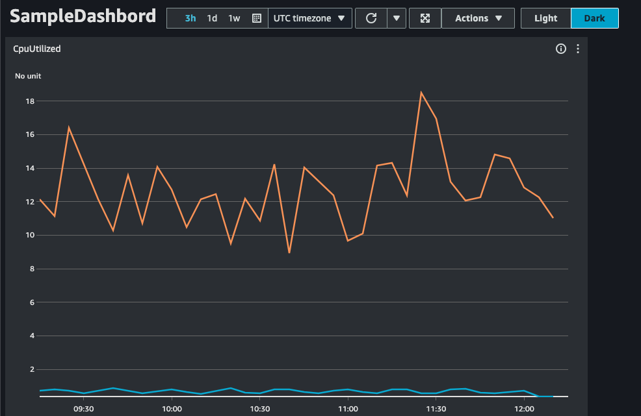Click the 11:30 time axis label
The width and height of the screenshot is (641, 416).
[436, 409]
